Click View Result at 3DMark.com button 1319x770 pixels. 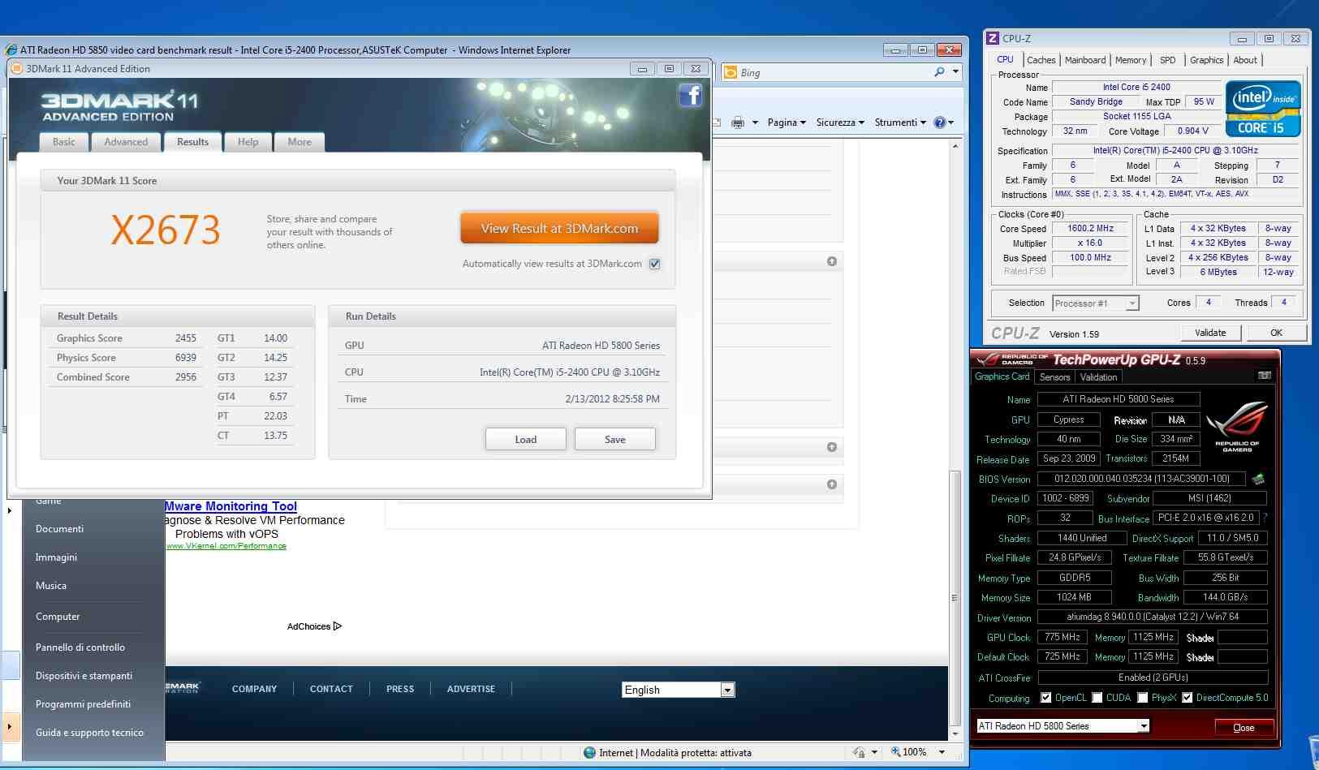click(559, 229)
